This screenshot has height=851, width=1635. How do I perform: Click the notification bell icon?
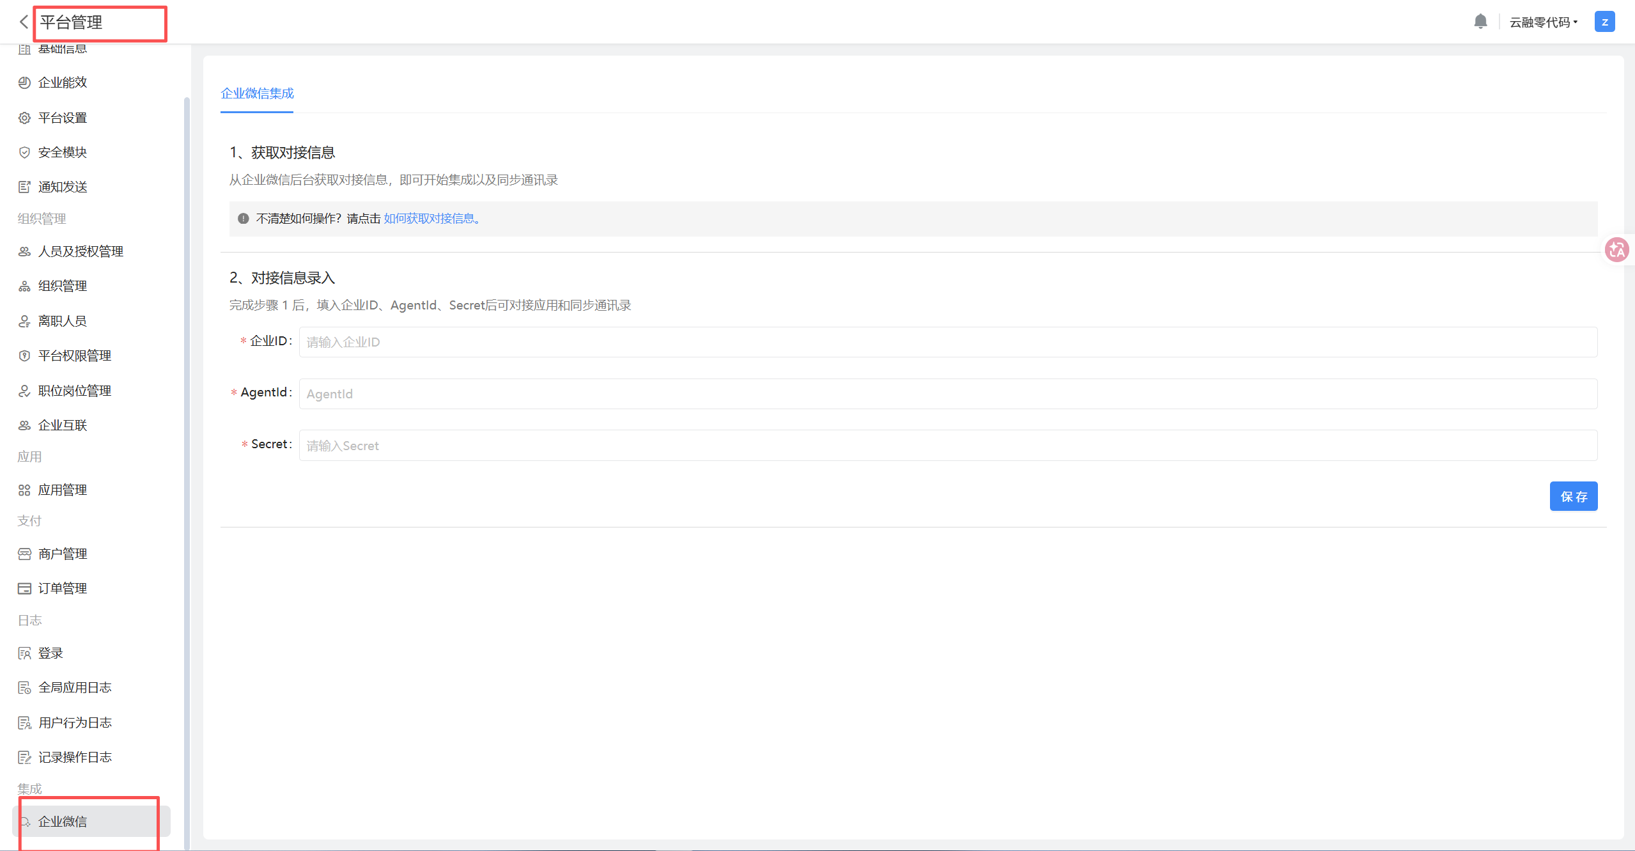(1480, 22)
